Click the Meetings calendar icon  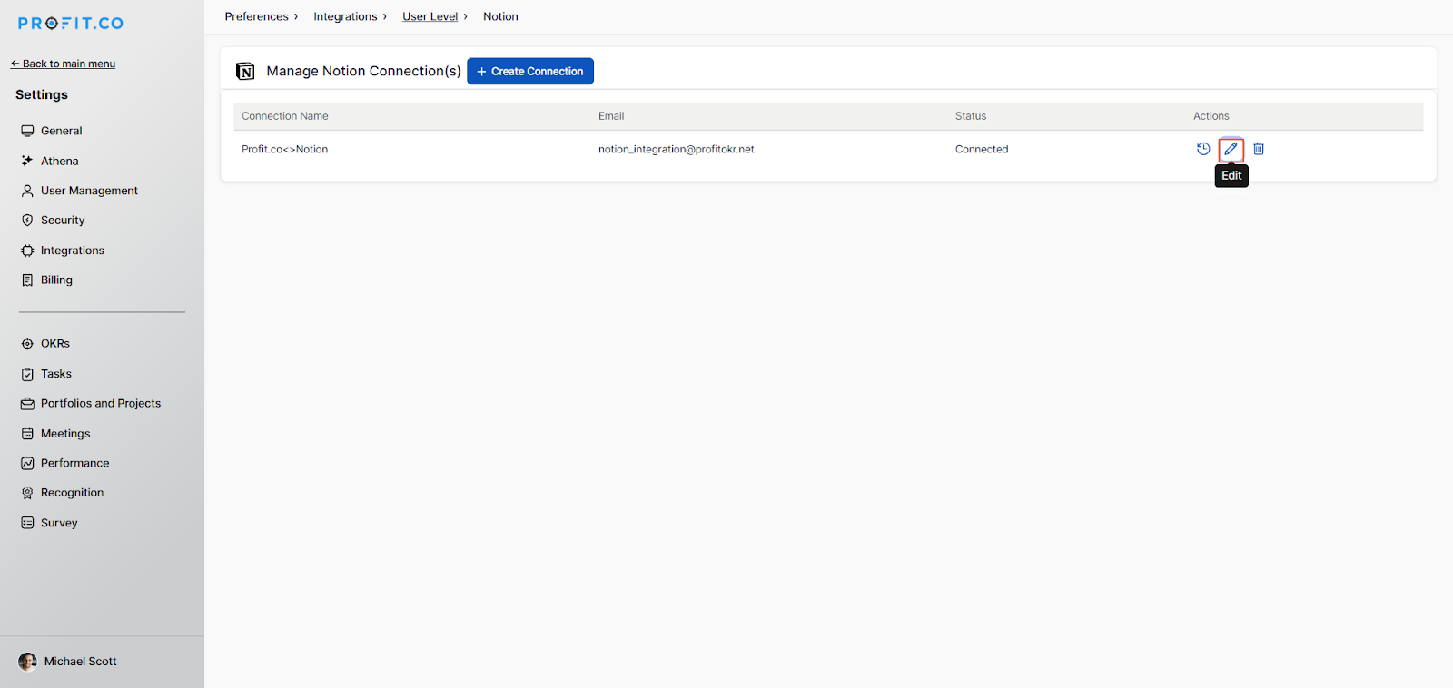click(27, 434)
